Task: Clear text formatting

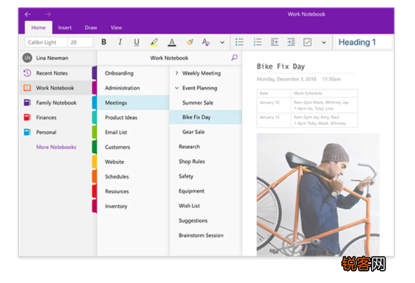Action: point(206,42)
